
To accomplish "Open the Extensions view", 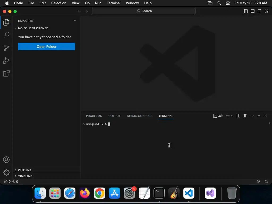I will point(6,73).
